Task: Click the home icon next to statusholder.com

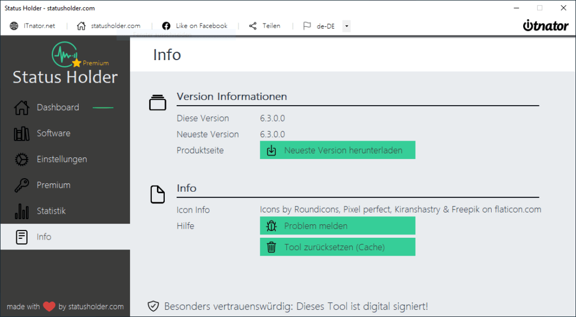Action: tap(81, 26)
